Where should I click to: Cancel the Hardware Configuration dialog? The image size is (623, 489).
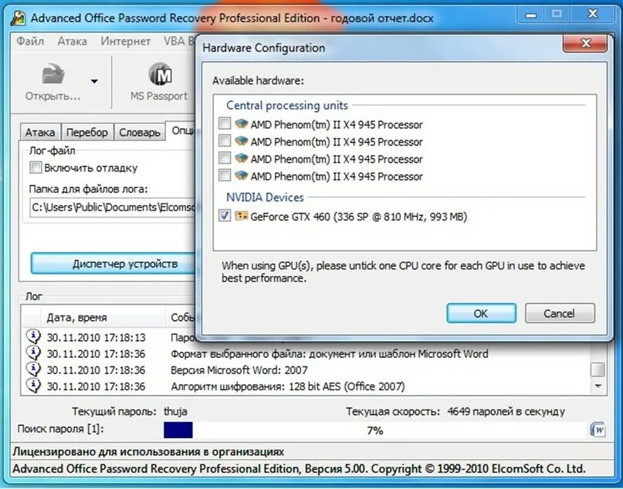[x=560, y=314]
